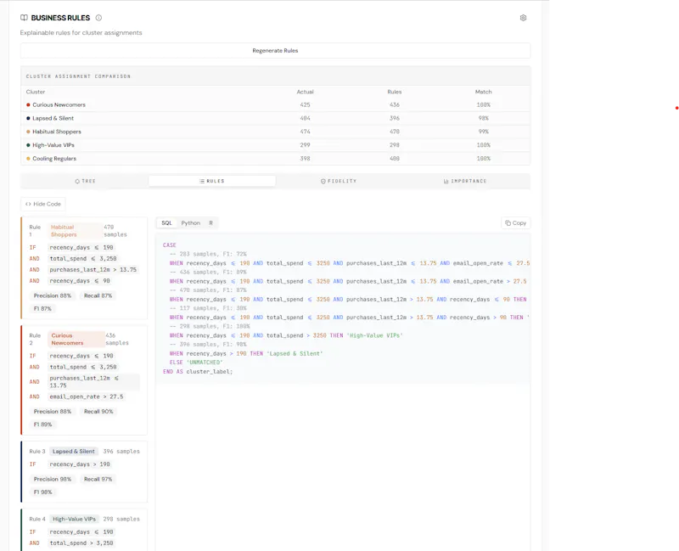The height and width of the screenshot is (551, 679).
Task: Click F1 87% badge in Rule 1
Action: click(x=42, y=309)
